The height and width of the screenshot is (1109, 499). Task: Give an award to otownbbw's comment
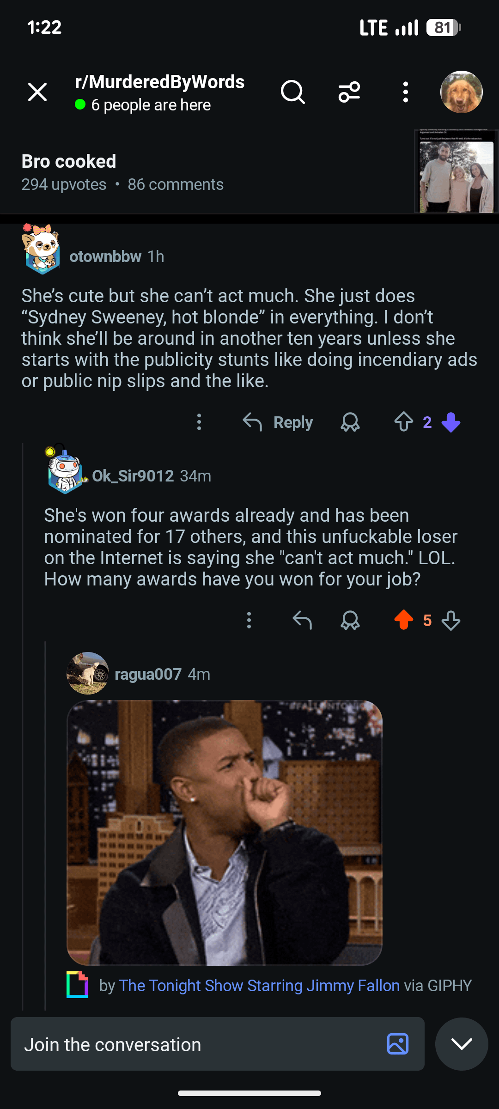[x=350, y=422]
